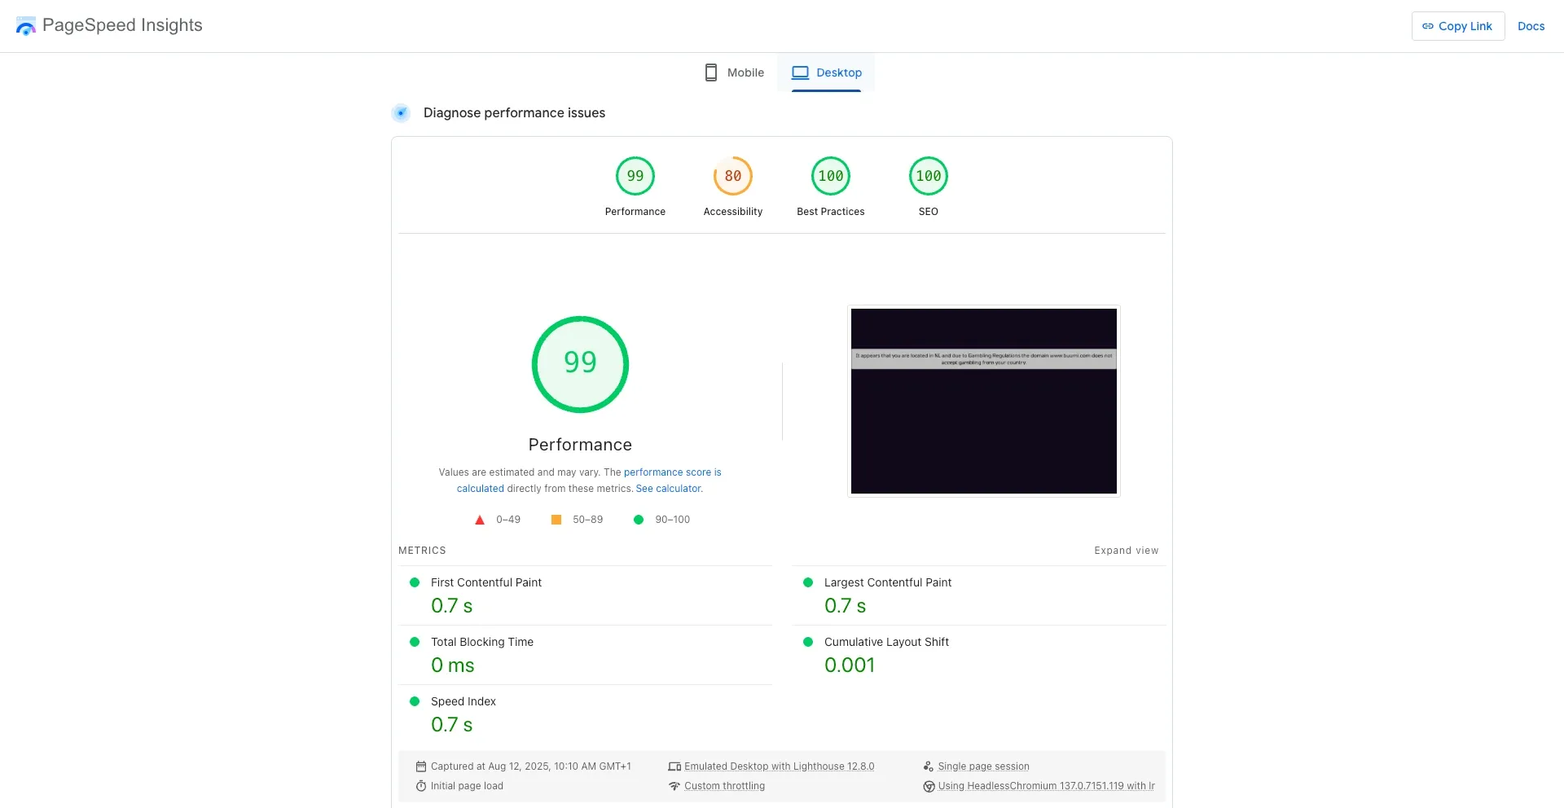1564x808 pixels.
Task: Open the Docs link
Action: [x=1531, y=26]
